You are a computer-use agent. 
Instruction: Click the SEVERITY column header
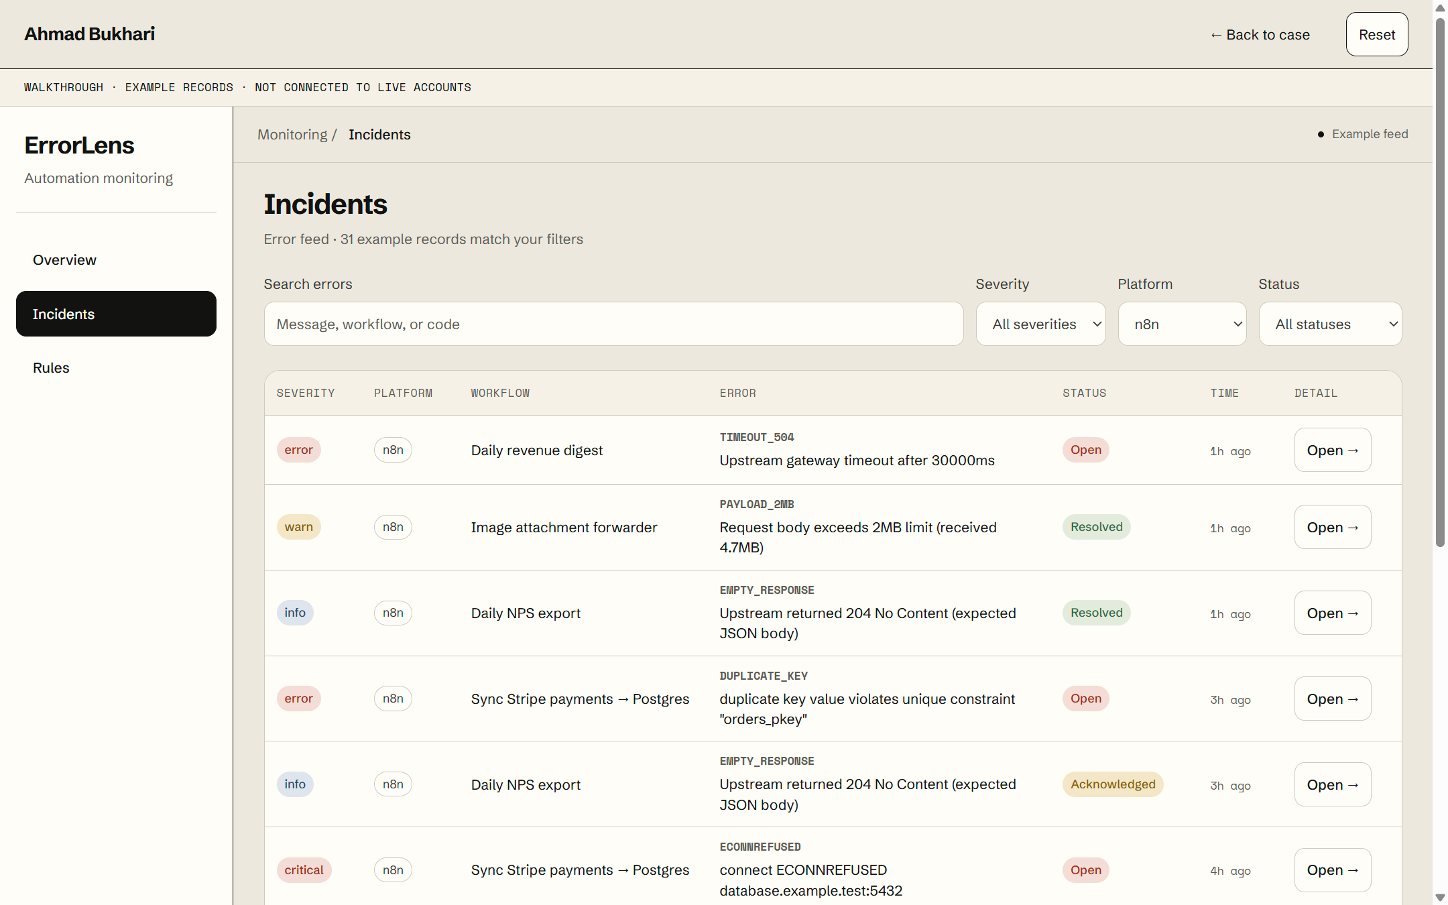306,393
